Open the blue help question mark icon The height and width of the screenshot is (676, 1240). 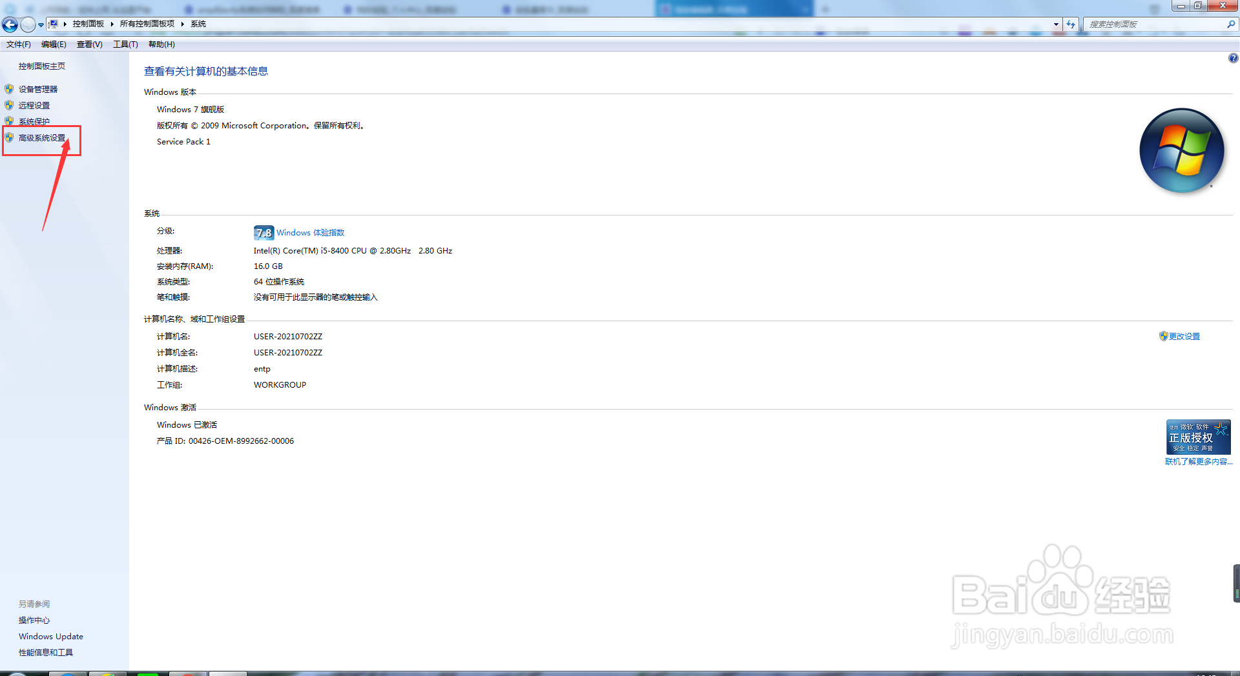pos(1233,58)
